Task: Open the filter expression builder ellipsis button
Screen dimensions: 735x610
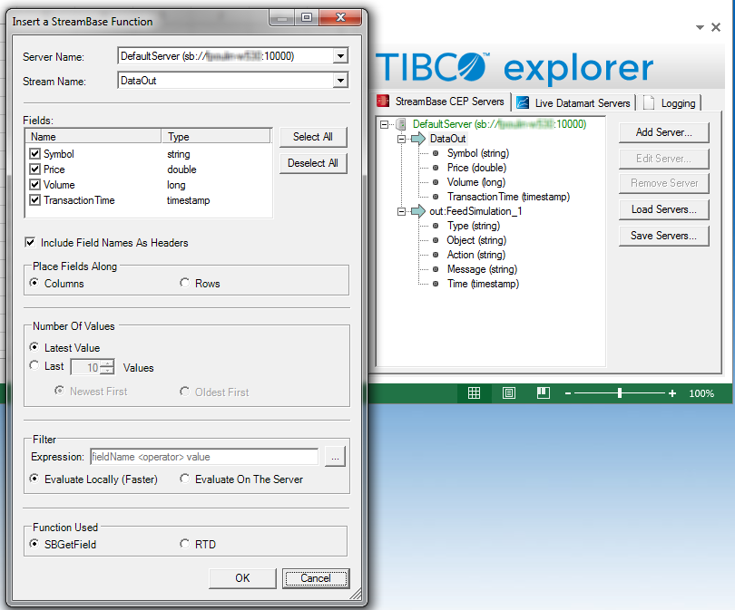Action: tap(335, 457)
